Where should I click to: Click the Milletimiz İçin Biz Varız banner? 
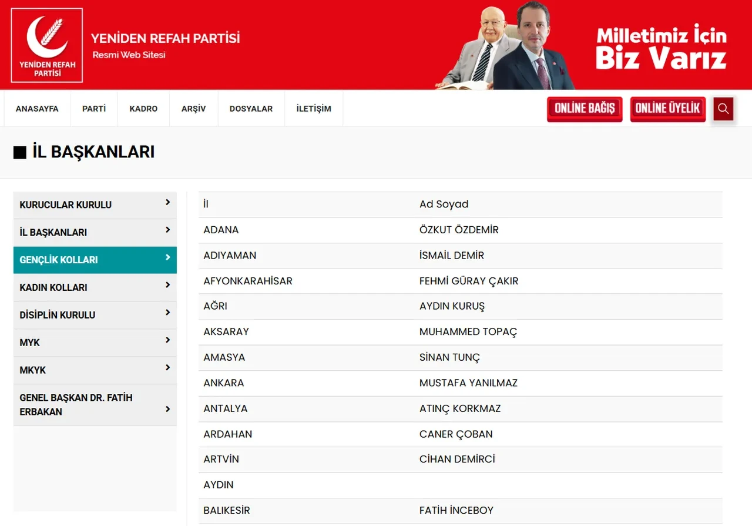pyautogui.click(x=661, y=47)
